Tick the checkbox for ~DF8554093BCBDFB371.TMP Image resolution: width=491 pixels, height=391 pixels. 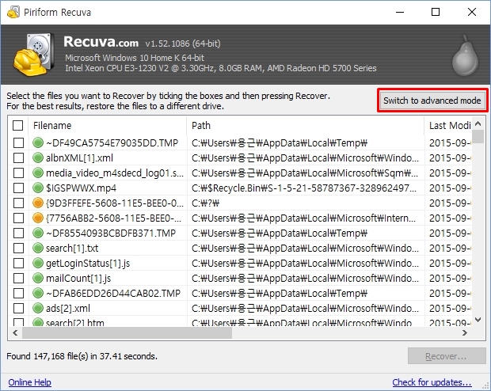tap(18, 233)
